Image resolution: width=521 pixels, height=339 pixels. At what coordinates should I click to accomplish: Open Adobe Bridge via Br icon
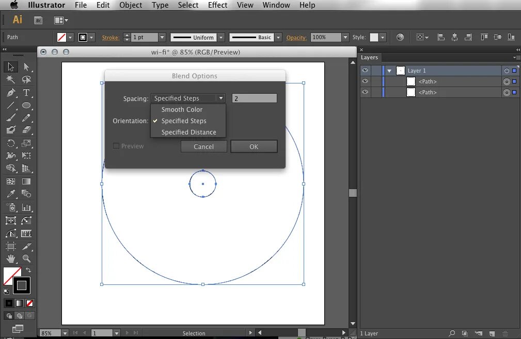(38, 21)
